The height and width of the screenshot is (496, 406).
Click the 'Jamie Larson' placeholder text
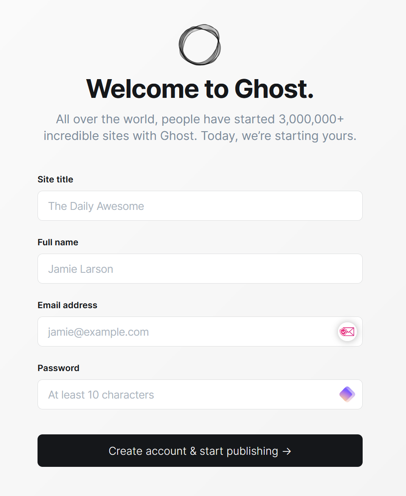pyautogui.click(x=80, y=269)
